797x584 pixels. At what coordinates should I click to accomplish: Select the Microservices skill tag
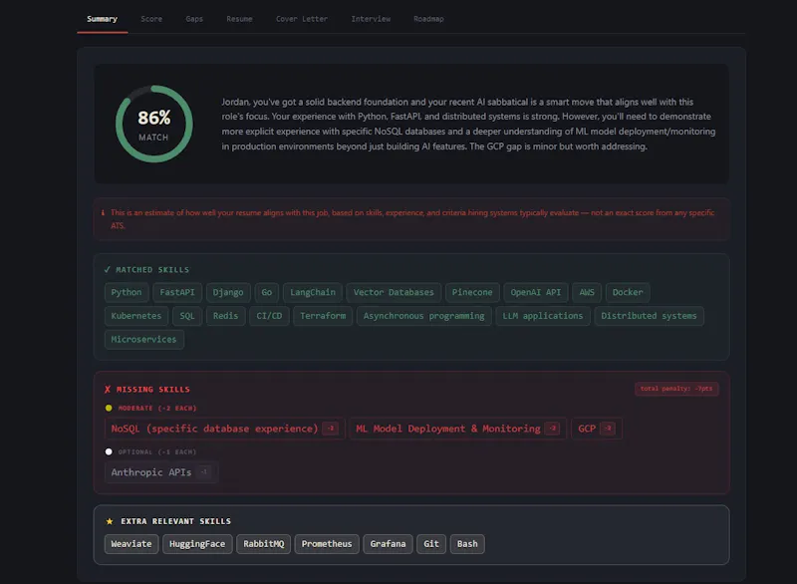[143, 339]
